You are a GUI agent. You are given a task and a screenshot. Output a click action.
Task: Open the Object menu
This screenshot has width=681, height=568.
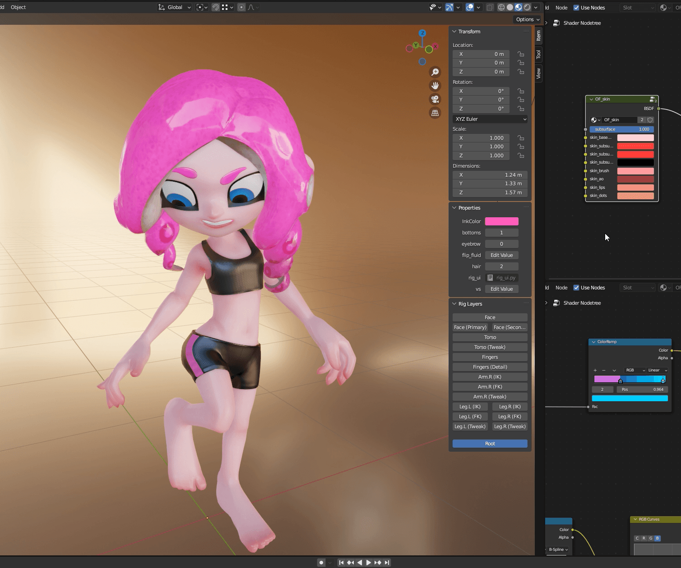(19, 7)
